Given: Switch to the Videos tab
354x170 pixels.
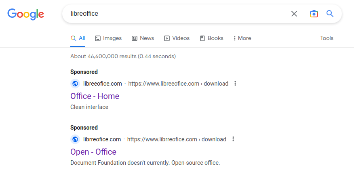Looking at the screenshot, I should coord(177,38).
